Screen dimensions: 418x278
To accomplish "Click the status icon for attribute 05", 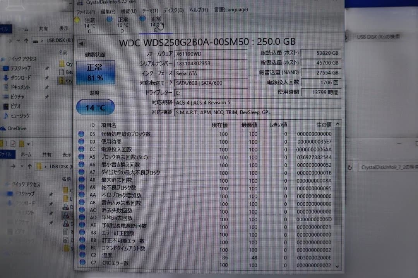I will coord(82,134).
